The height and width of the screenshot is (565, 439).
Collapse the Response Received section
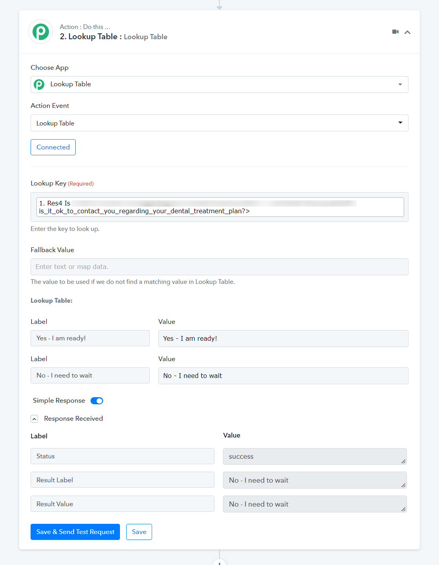pyautogui.click(x=34, y=419)
